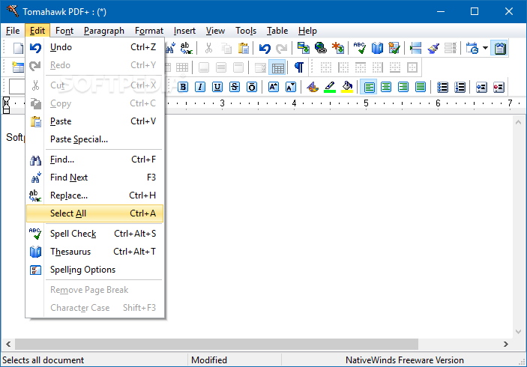Image resolution: width=527 pixels, height=367 pixels.
Task: Click the Insert Hyperlink globe icon
Action: (x=321, y=48)
